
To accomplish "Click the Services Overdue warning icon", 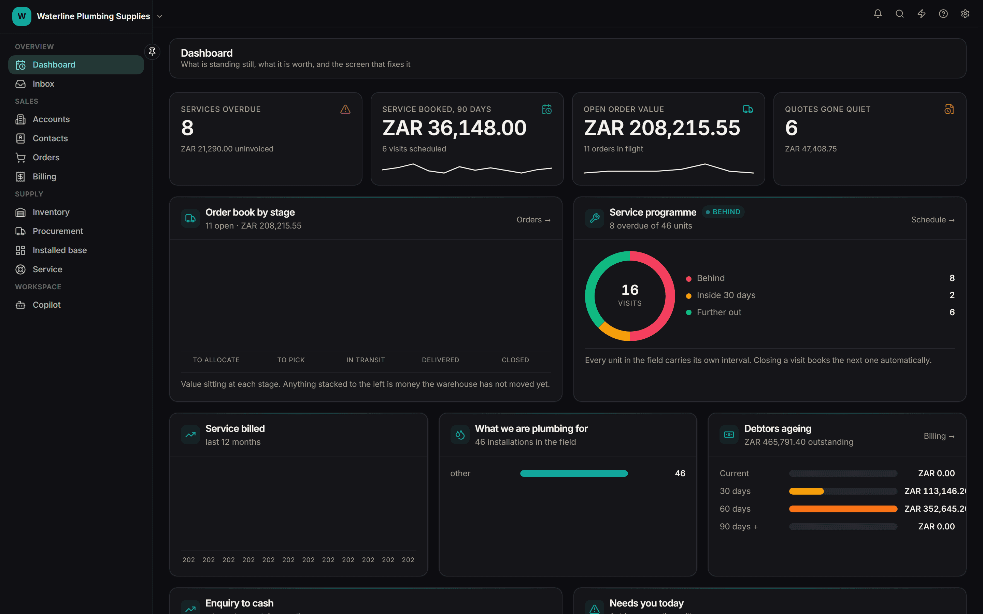I will click(x=345, y=109).
